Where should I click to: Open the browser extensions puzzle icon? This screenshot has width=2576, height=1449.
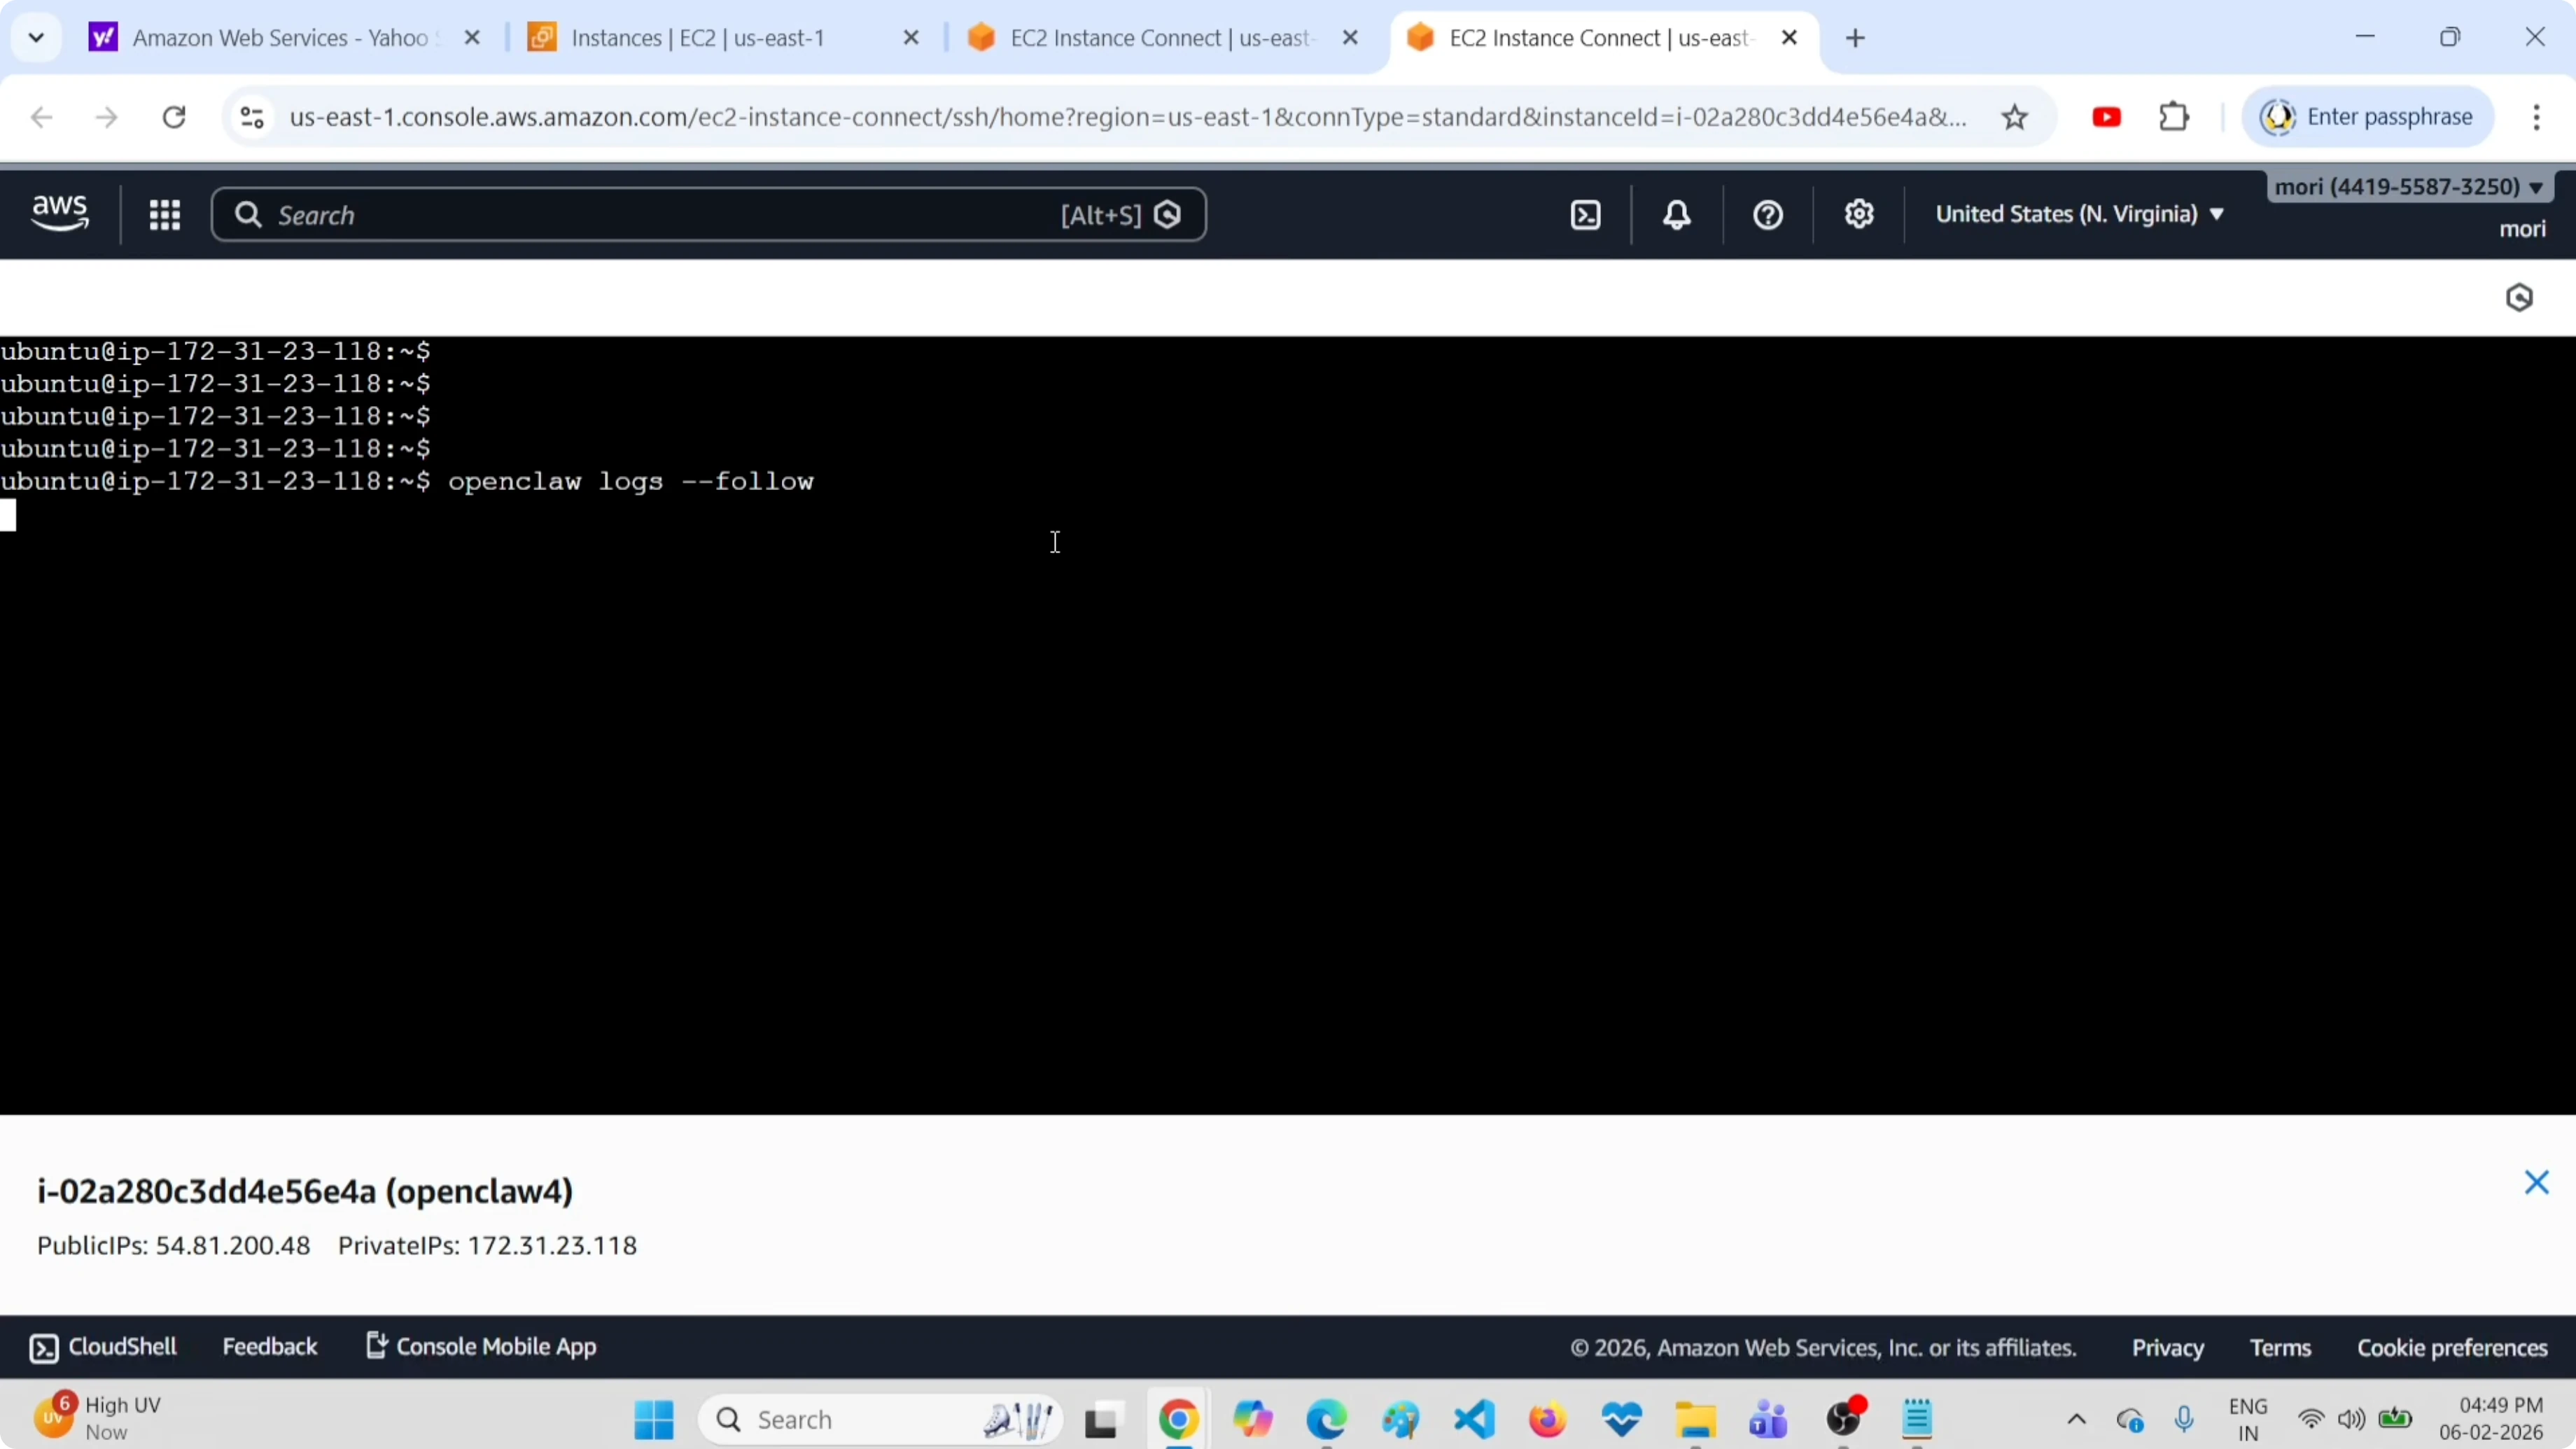pos(2174,116)
